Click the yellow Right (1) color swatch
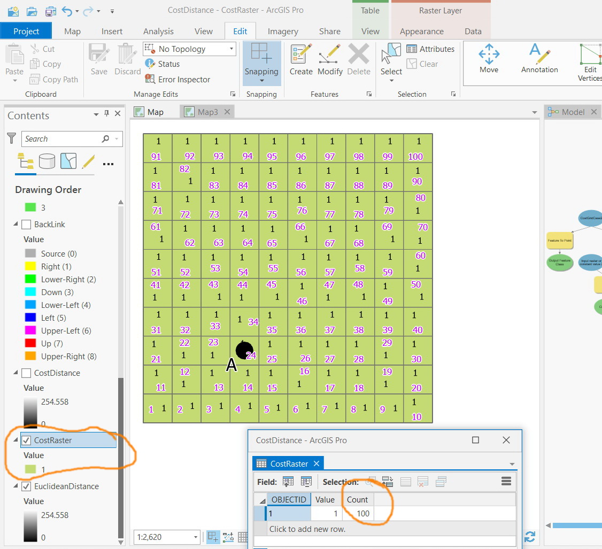 (30, 266)
